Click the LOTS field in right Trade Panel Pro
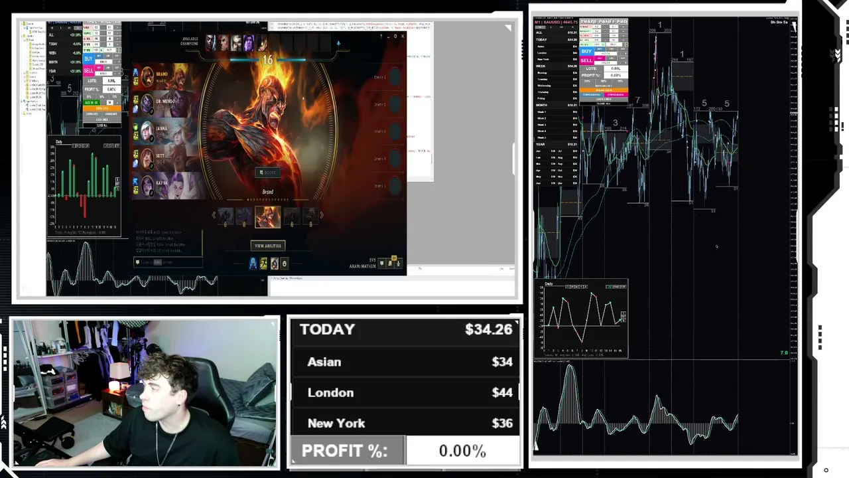 tap(616, 69)
